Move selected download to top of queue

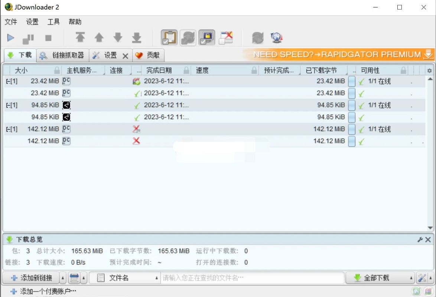[81, 37]
